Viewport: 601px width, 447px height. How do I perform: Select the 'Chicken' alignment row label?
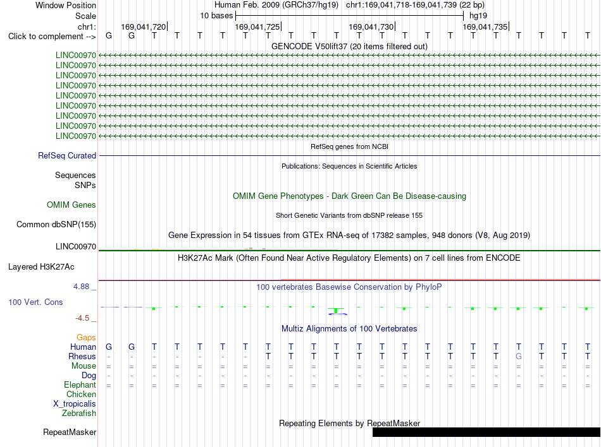[81, 394]
